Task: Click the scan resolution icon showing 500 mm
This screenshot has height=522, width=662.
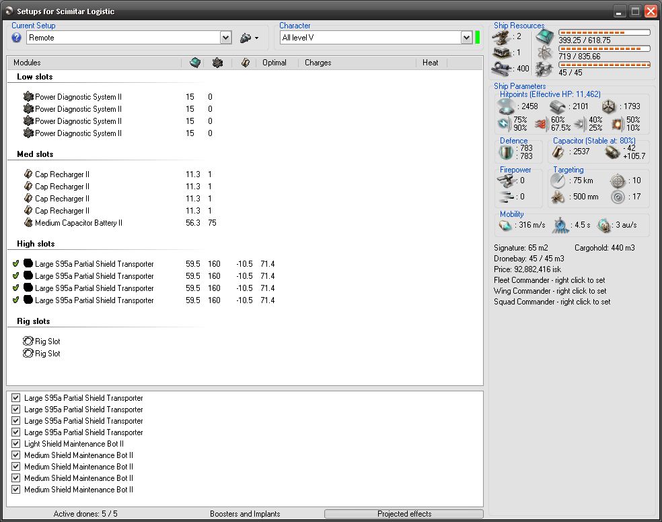Action: click(558, 197)
